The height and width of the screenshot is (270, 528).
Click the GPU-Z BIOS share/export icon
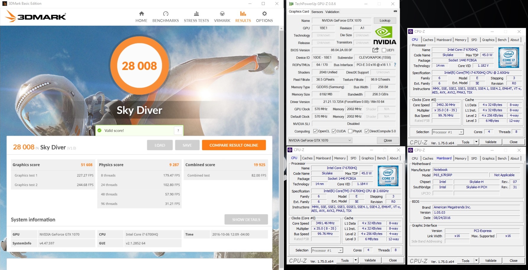coord(375,50)
